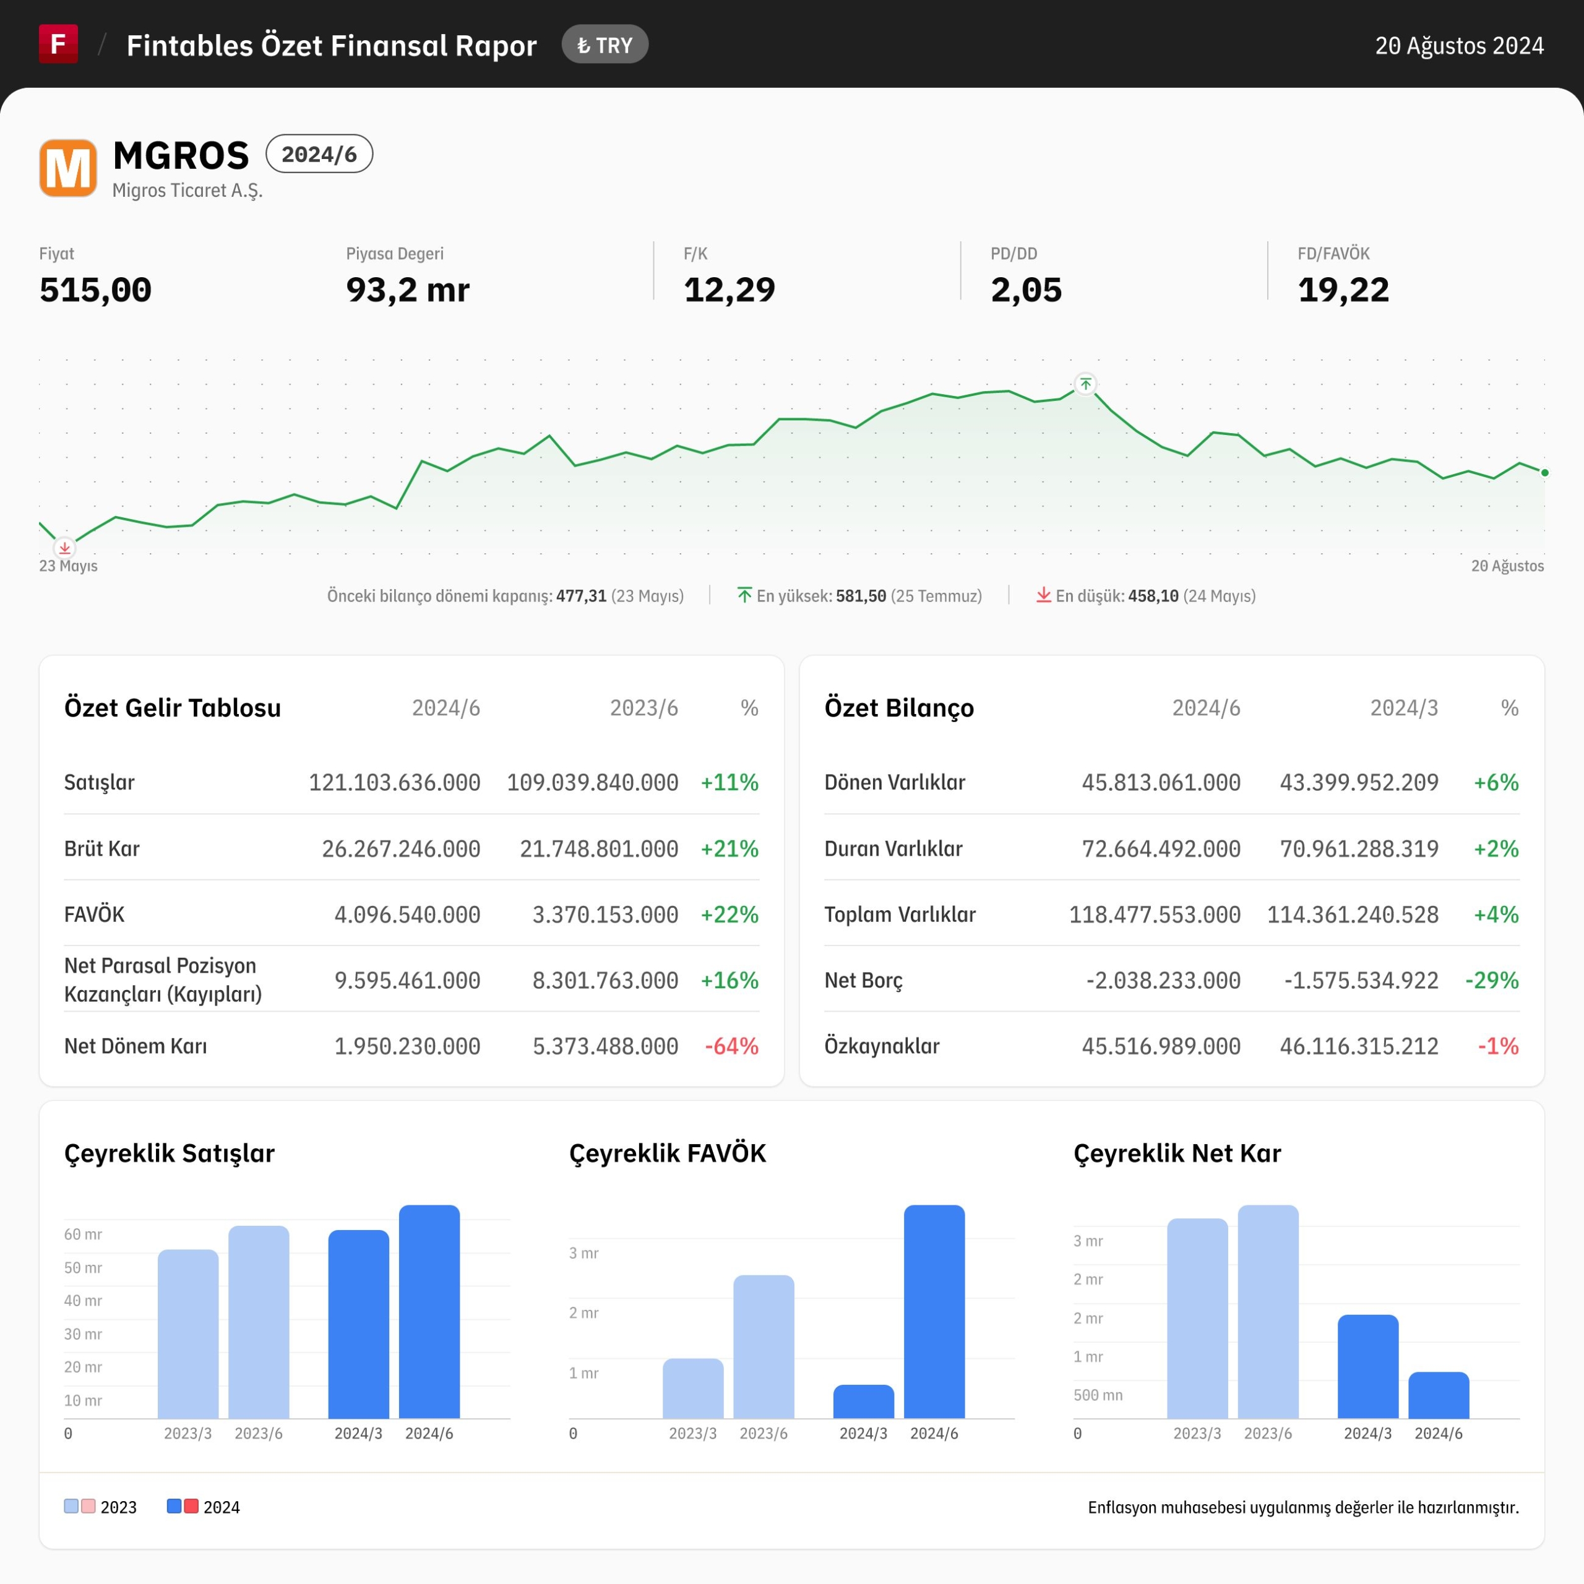Click the red Fintables F logo
This screenshot has width=1584, height=1584.
click(x=58, y=43)
